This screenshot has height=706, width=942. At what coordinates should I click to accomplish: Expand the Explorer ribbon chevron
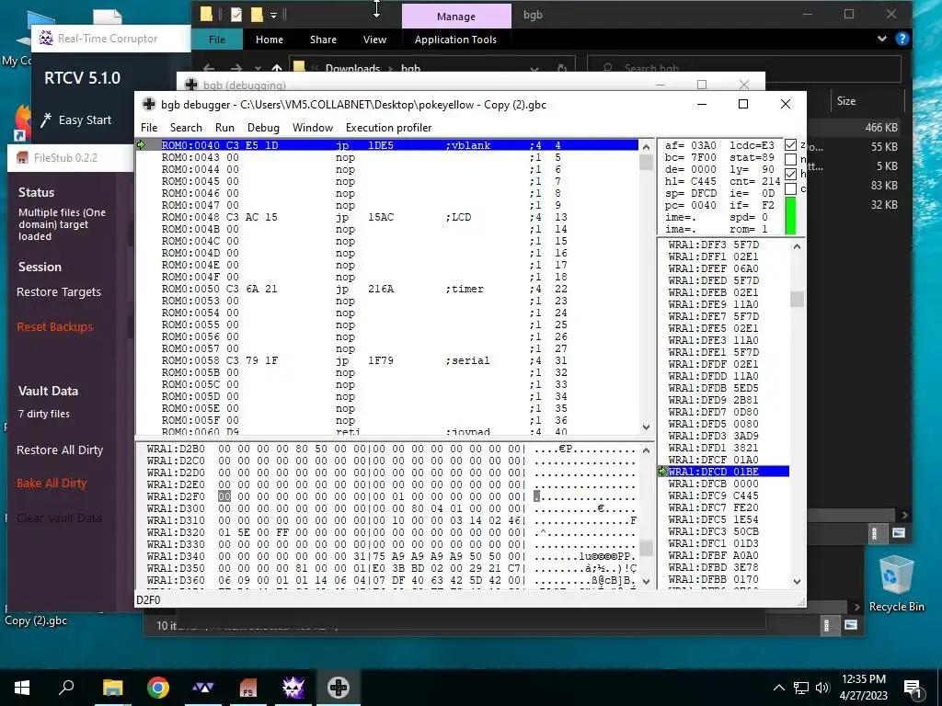coord(881,39)
